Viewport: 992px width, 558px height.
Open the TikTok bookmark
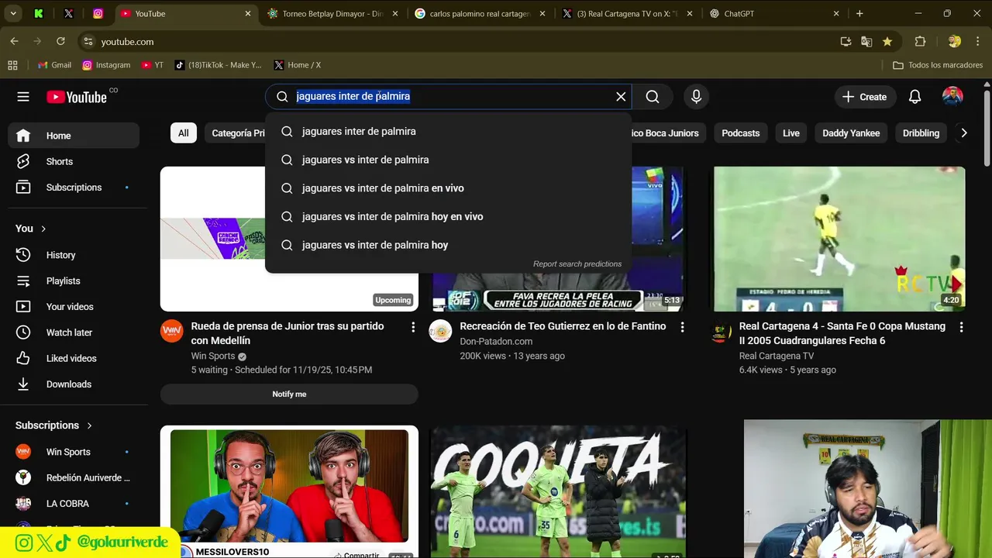(219, 65)
